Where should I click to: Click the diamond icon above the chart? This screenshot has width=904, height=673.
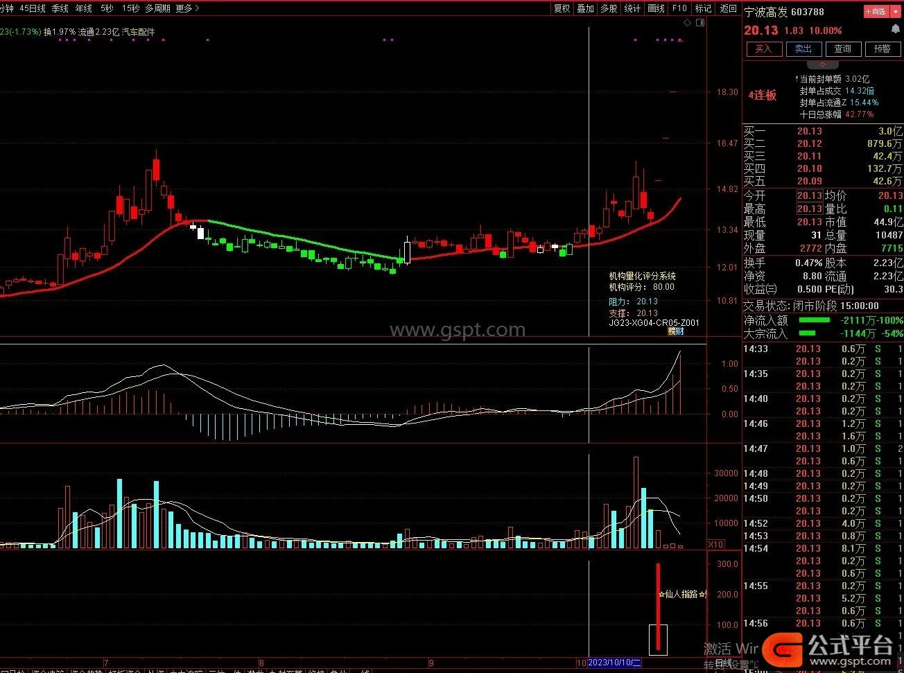(x=687, y=23)
